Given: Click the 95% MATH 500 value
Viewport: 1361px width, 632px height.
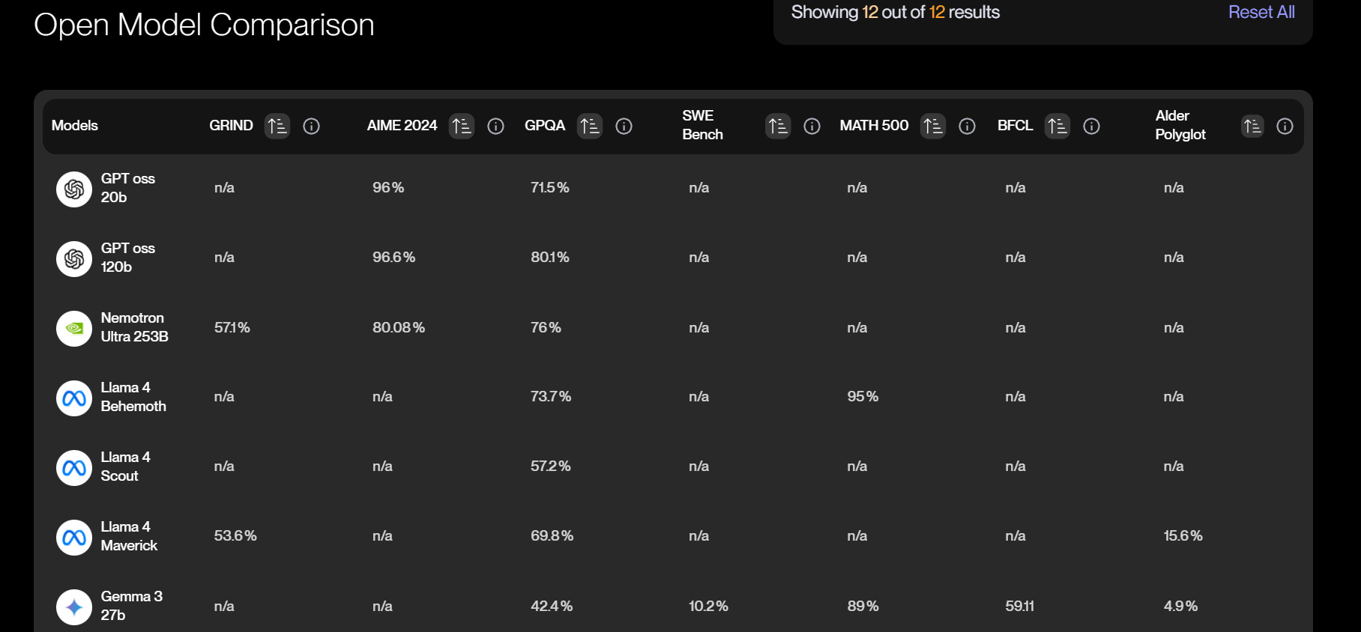Looking at the screenshot, I should (863, 397).
